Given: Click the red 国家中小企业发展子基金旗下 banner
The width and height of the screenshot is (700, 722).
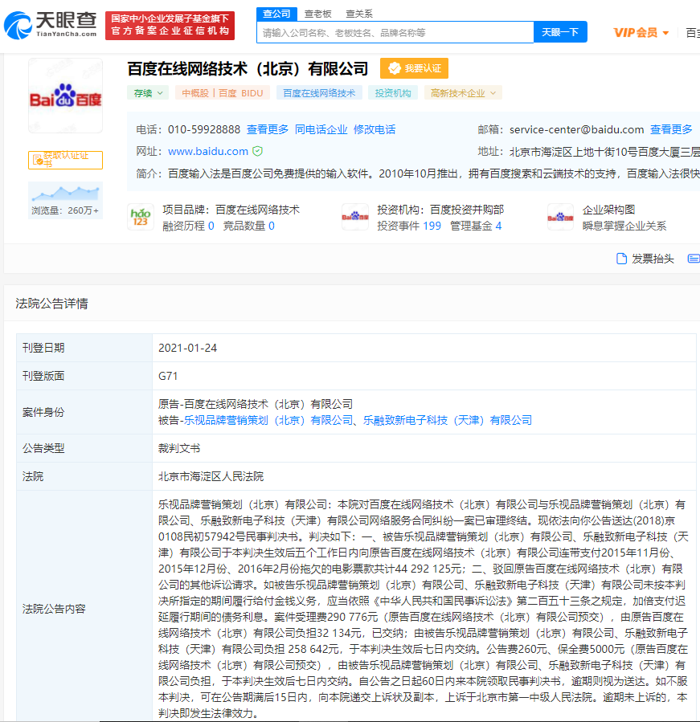Looking at the screenshot, I should tap(170, 26).
